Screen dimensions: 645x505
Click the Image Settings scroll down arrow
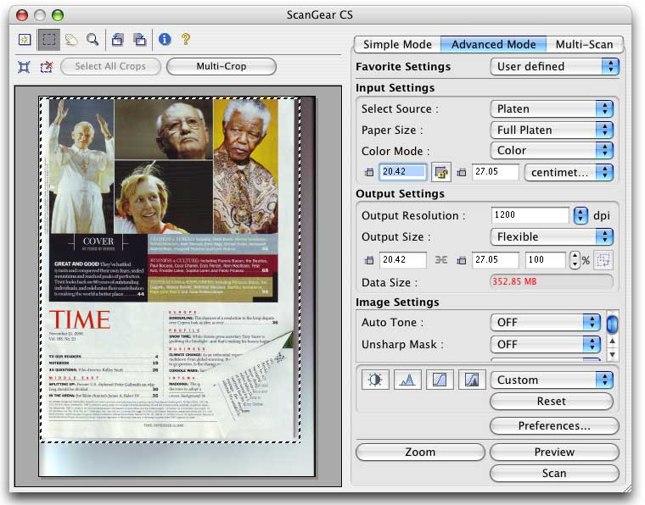pyautogui.click(x=613, y=354)
